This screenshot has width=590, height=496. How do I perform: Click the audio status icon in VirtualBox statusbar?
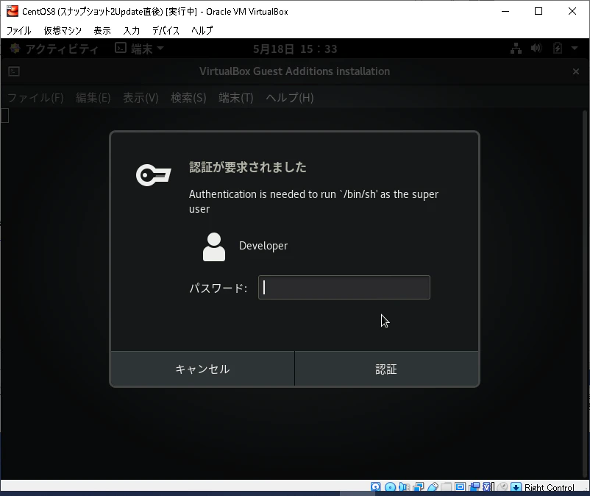[404, 487]
